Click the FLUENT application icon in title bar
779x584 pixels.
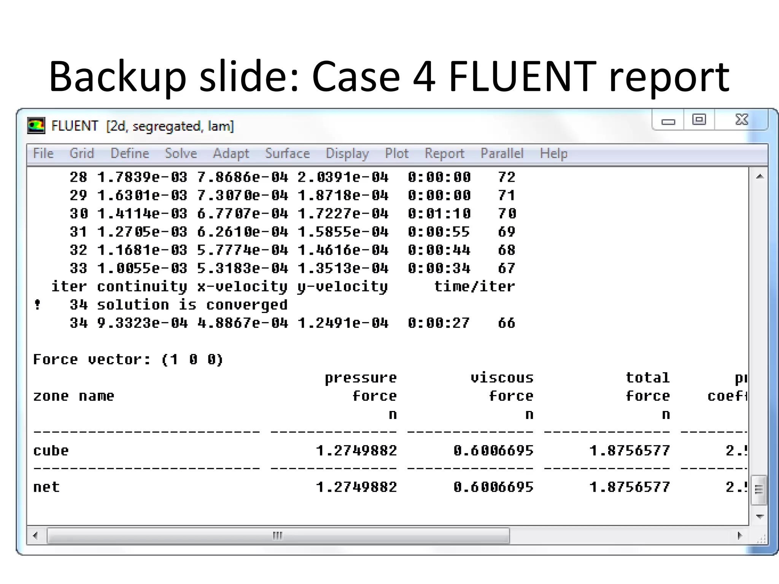36,125
